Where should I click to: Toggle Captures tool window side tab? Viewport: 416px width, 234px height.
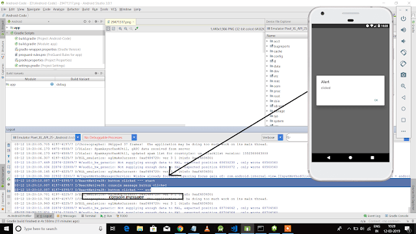(x=3, y=71)
